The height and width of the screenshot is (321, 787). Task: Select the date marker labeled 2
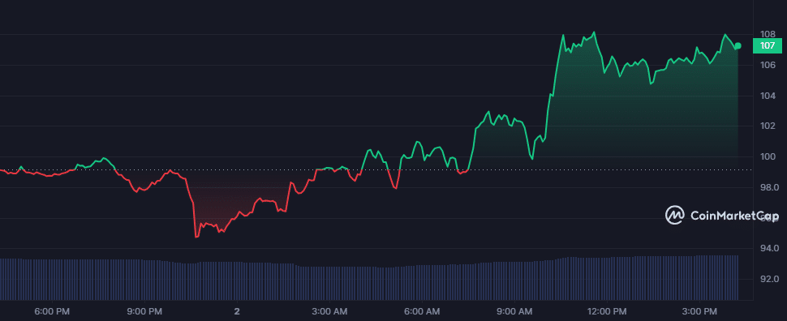click(x=237, y=311)
